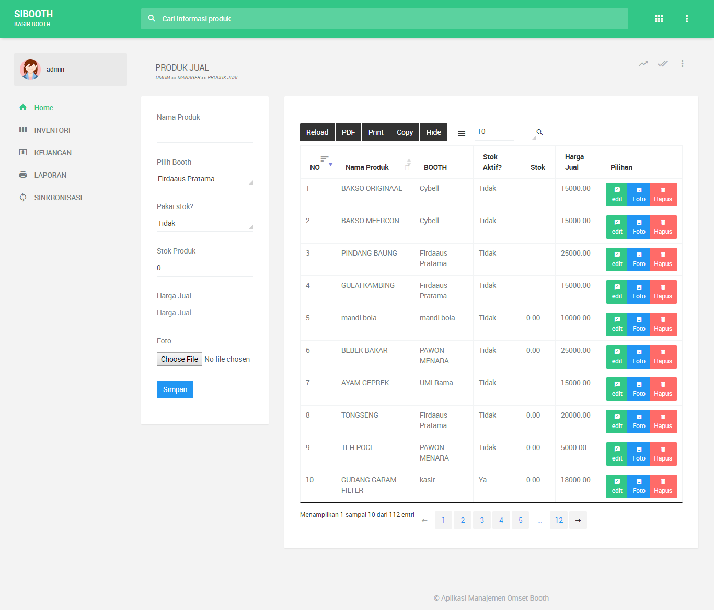Open the INVENTORI sidebar section
The height and width of the screenshot is (610, 714).
(x=51, y=130)
